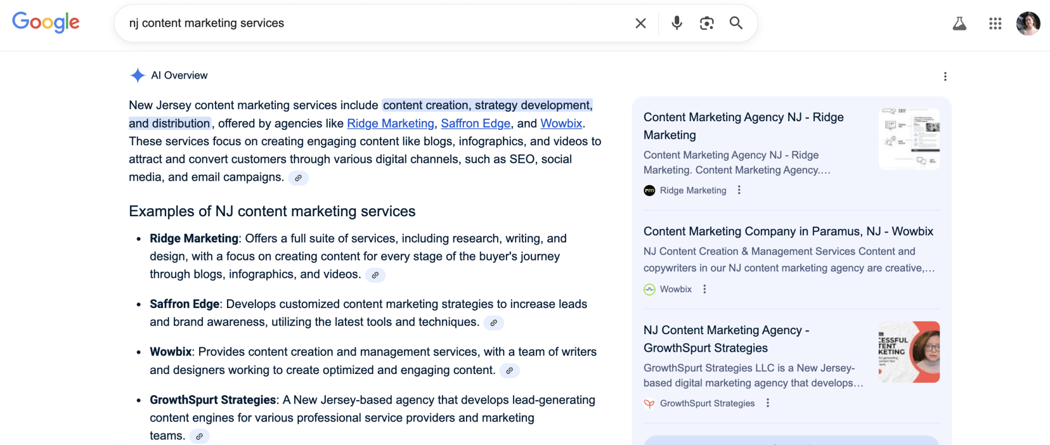
Task: Click the AI Overview sparkle icon
Action: 138,75
